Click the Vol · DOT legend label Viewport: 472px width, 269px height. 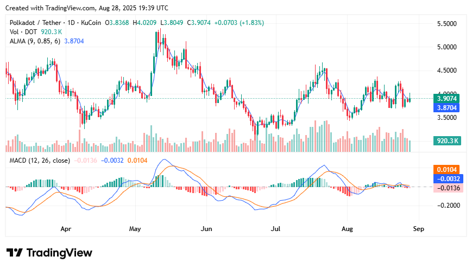(23, 32)
